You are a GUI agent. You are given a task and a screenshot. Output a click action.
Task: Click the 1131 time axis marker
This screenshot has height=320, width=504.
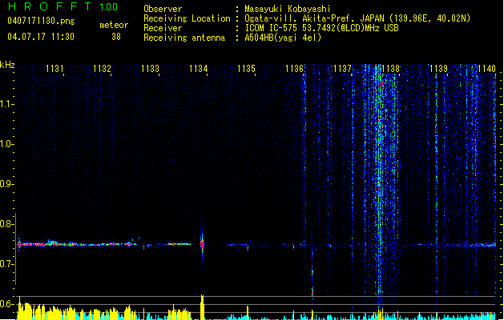click(x=54, y=69)
